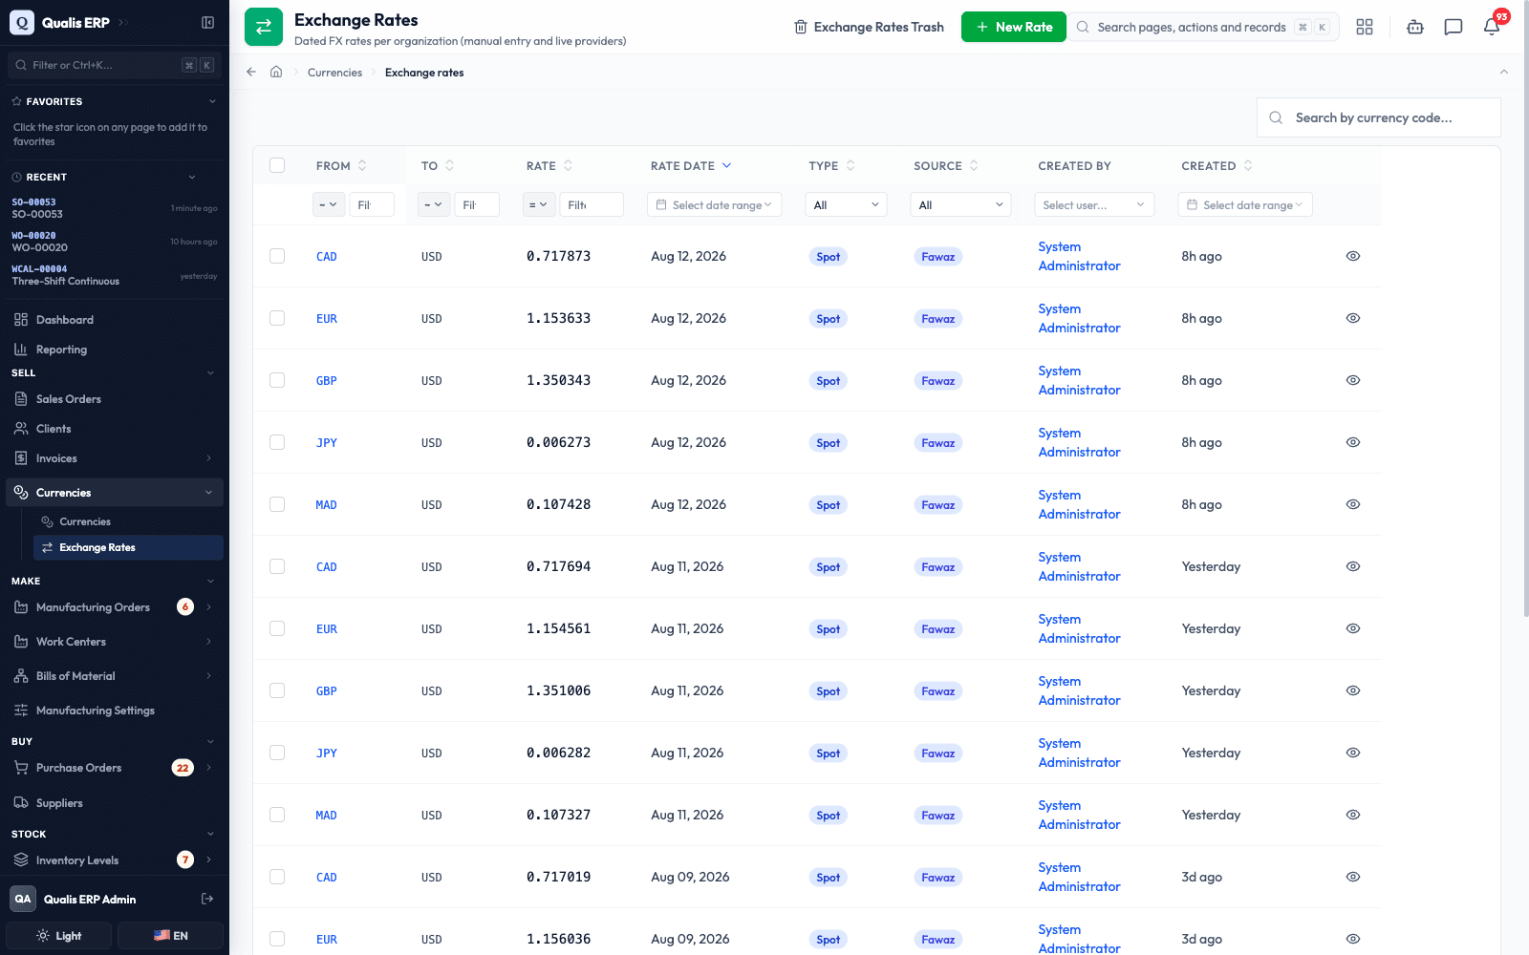Sort by RATE column arrows
The width and height of the screenshot is (1529, 955).
pos(569,165)
